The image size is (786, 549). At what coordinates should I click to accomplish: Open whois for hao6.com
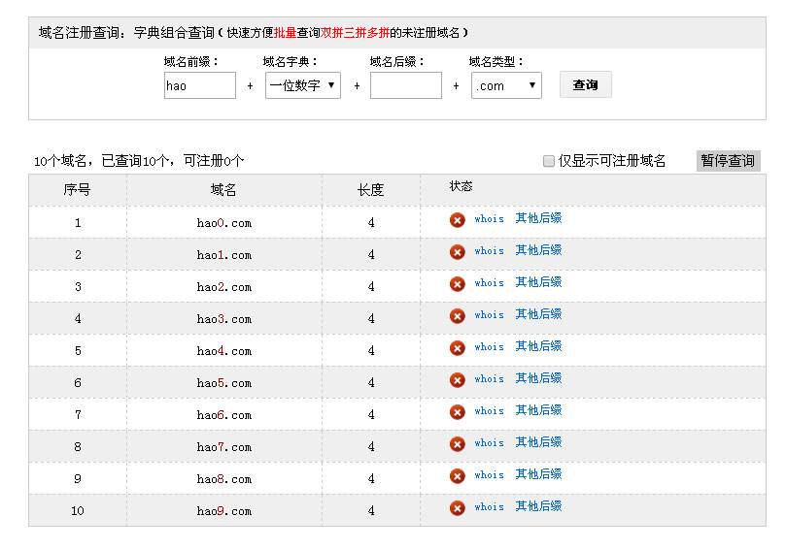(x=490, y=411)
